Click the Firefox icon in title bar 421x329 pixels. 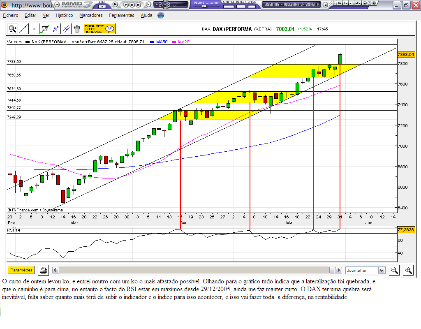(x=4, y=5)
